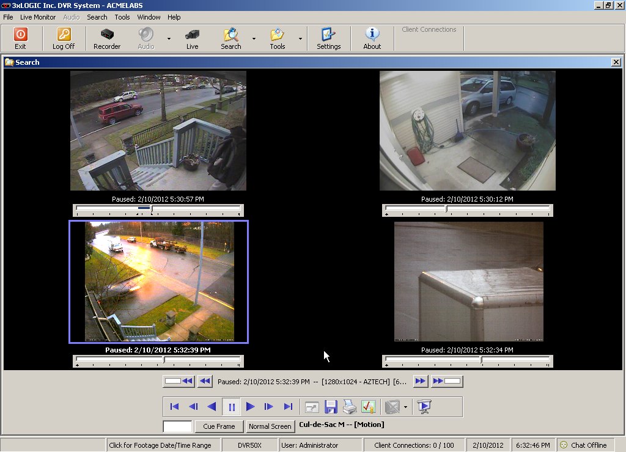Show the About information
Screen dimensions: 626x452
tap(372, 38)
